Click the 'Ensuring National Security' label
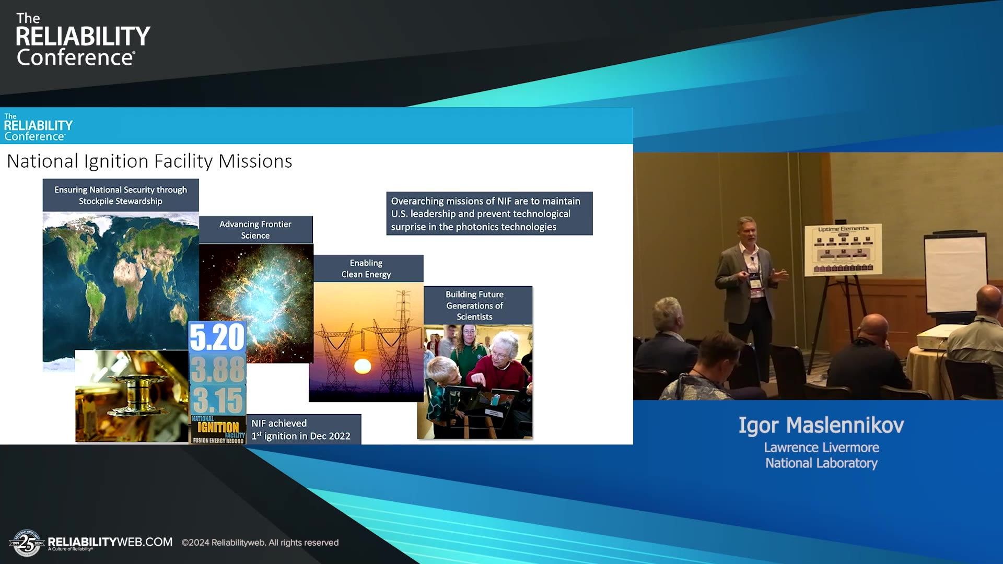 pos(121,195)
